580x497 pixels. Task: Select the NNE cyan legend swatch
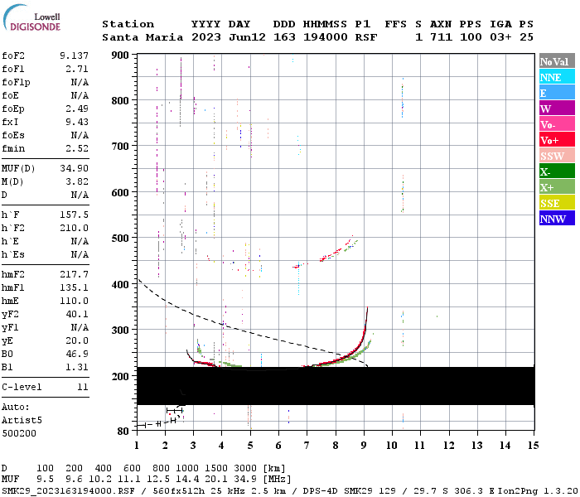point(557,77)
